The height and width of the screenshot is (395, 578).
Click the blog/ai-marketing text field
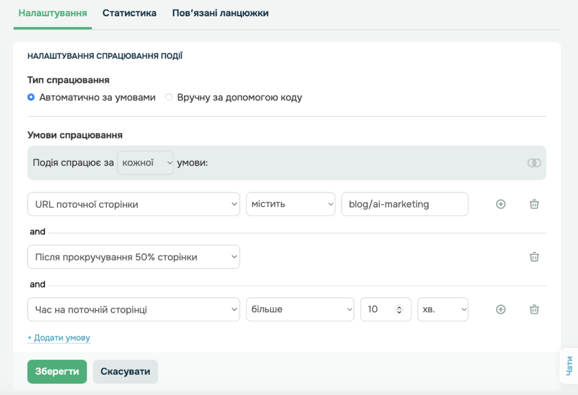pos(404,204)
